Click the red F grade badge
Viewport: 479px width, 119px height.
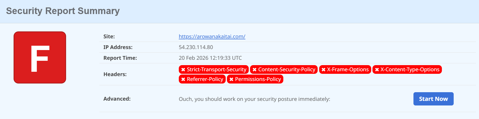[40, 57]
